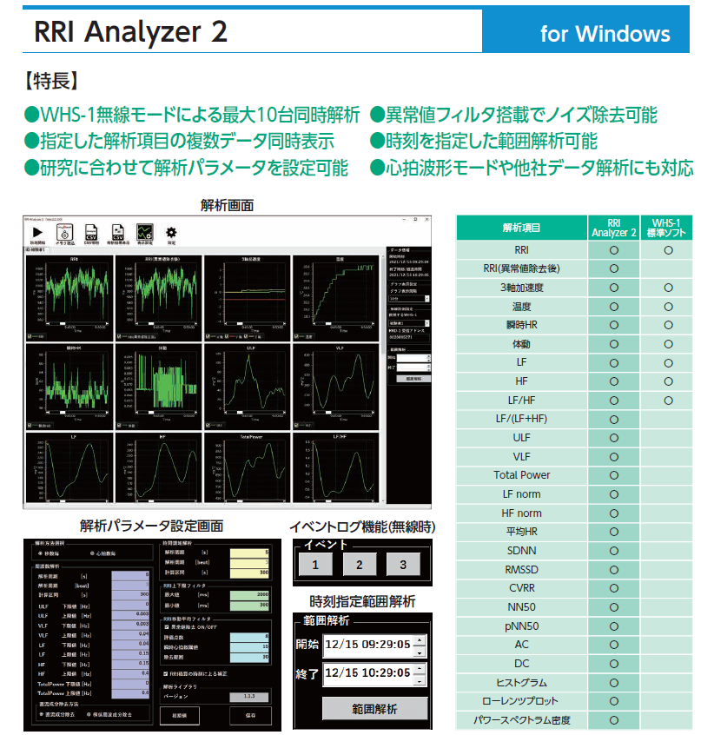Open the WHS-1 device selection dropdown
Image resolution: width=714 pixels, height=735 pixels.
point(408,322)
